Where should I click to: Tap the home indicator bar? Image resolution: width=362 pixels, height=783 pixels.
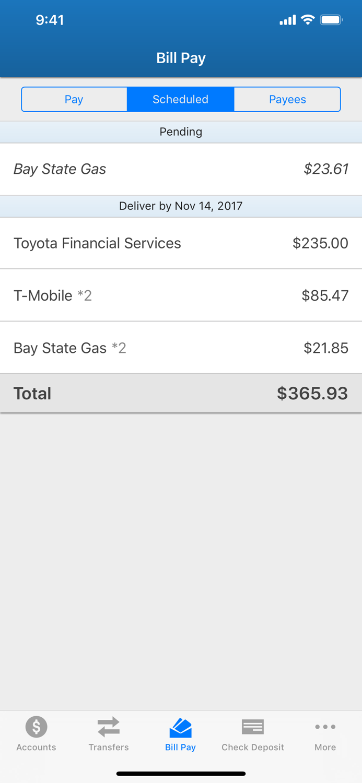pos(180,773)
